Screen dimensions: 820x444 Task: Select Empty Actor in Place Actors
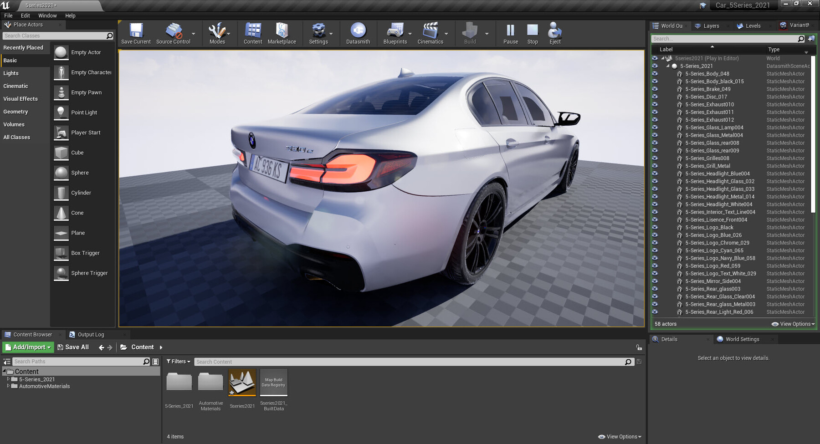pos(82,52)
